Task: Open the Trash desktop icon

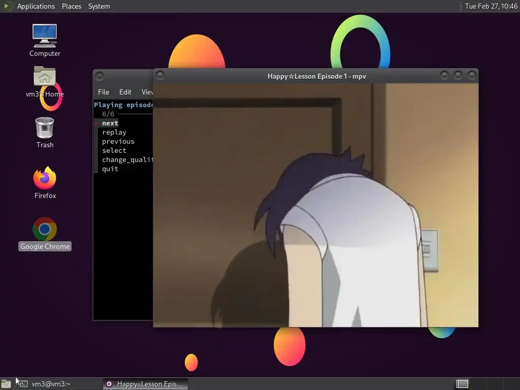Action: pos(45,133)
